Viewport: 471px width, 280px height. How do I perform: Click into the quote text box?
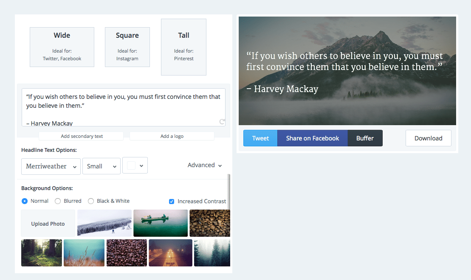pos(124,107)
